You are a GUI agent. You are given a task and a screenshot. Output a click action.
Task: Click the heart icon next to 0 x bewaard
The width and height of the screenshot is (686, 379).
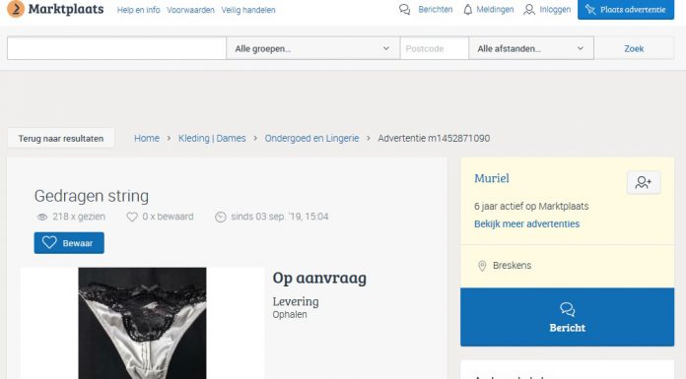coord(132,217)
